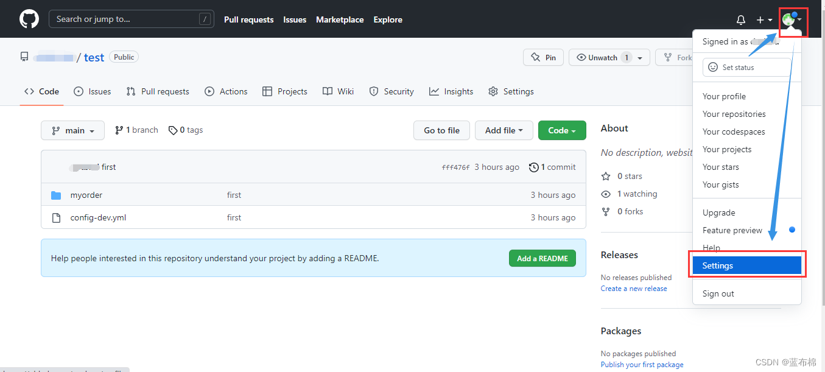The width and height of the screenshot is (825, 372).
Task: Expand the green Code dropdown
Action: click(562, 130)
